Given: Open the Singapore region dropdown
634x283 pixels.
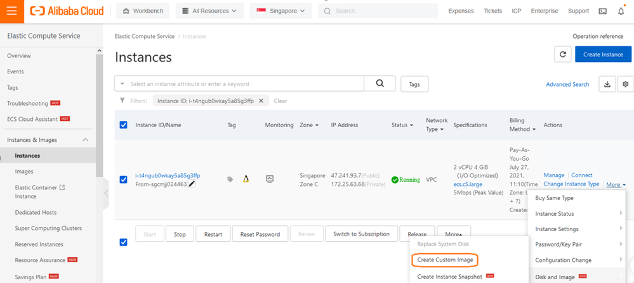Looking at the screenshot, I should point(281,11).
